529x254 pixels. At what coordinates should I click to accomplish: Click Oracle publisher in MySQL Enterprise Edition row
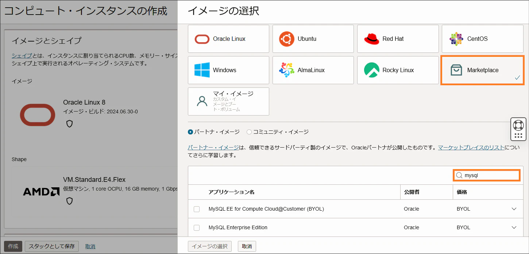[412, 227]
